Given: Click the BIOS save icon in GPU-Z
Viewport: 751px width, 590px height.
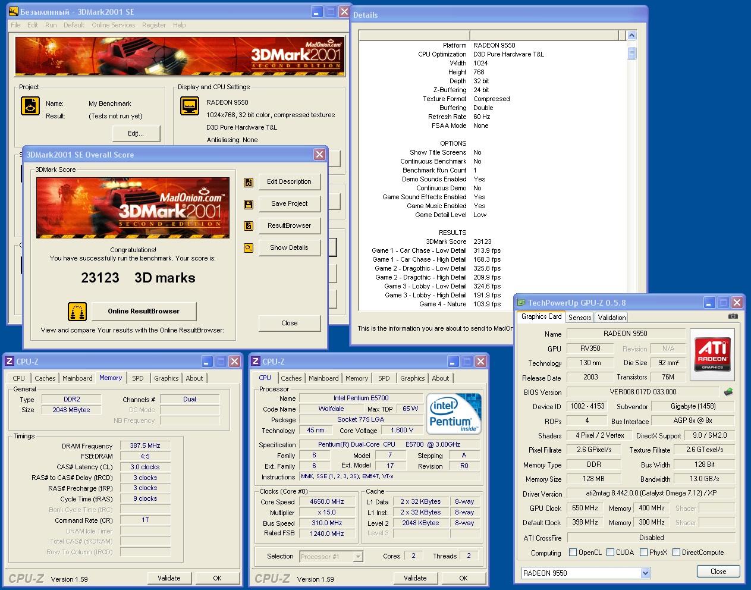Looking at the screenshot, I should tap(728, 392).
